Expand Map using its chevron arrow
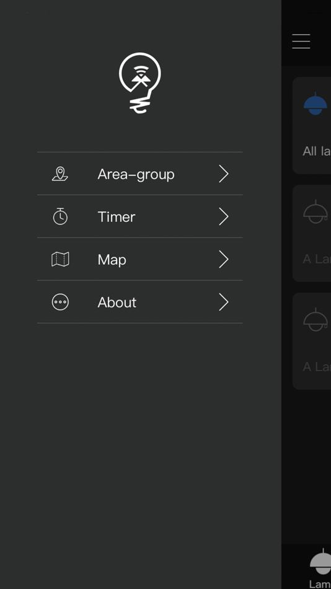331x589 pixels. [x=224, y=260]
